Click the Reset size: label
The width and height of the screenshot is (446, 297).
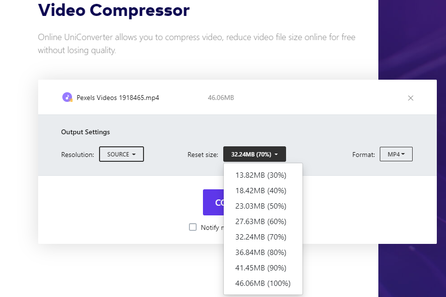pos(203,155)
